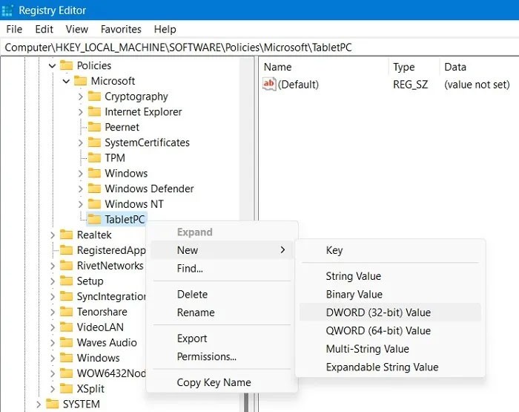Image resolution: width=519 pixels, height=412 pixels.
Task: Select the VideoLAN folder icon
Action: tap(67, 327)
